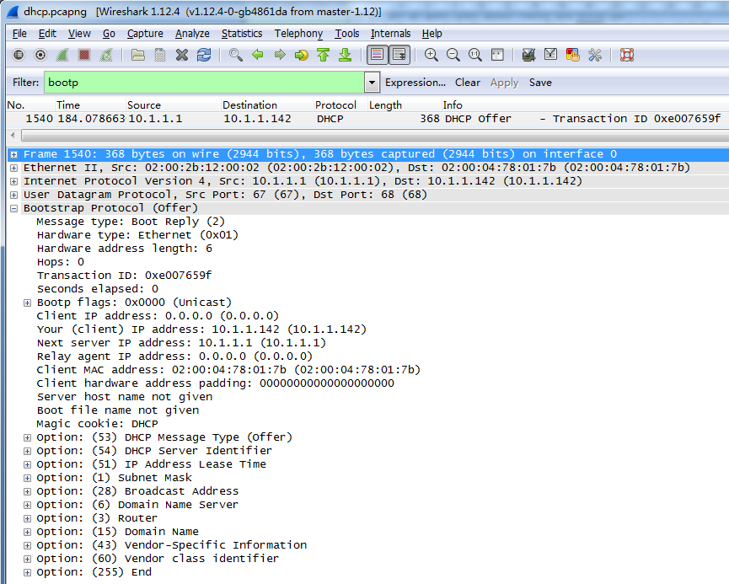729x584 pixels.
Task: Jump to the first packet icon
Action: point(323,55)
